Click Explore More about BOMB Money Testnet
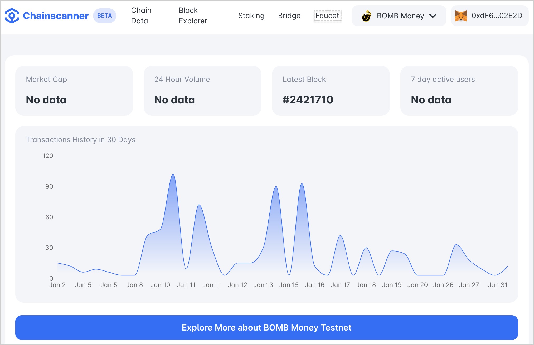The width and height of the screenshot is (534, 345). pyautogui.click(x=267, y=327)
